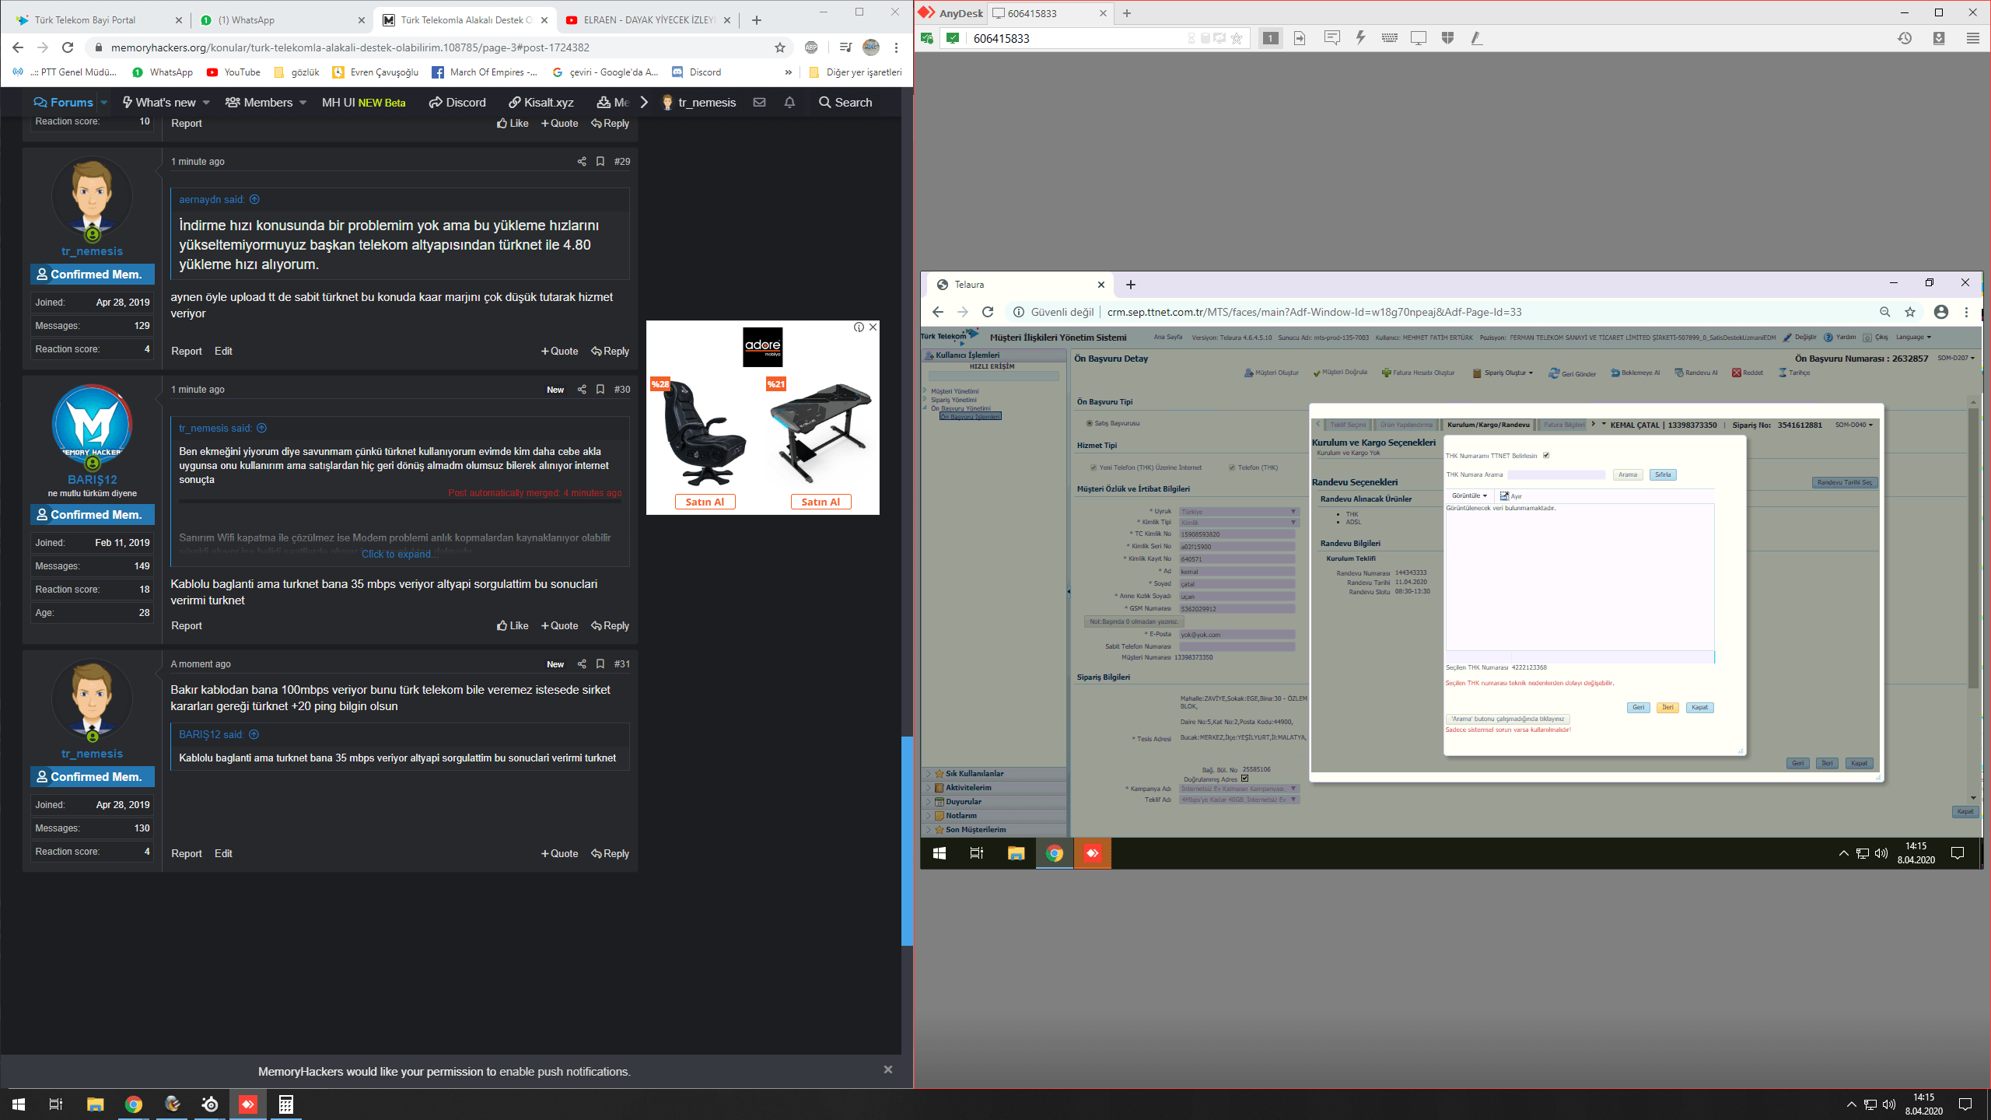The width and height of the screenshot is (1991, 1120).
Task: Click the Randevu Al toolbar item
Action: [1696, 373]
